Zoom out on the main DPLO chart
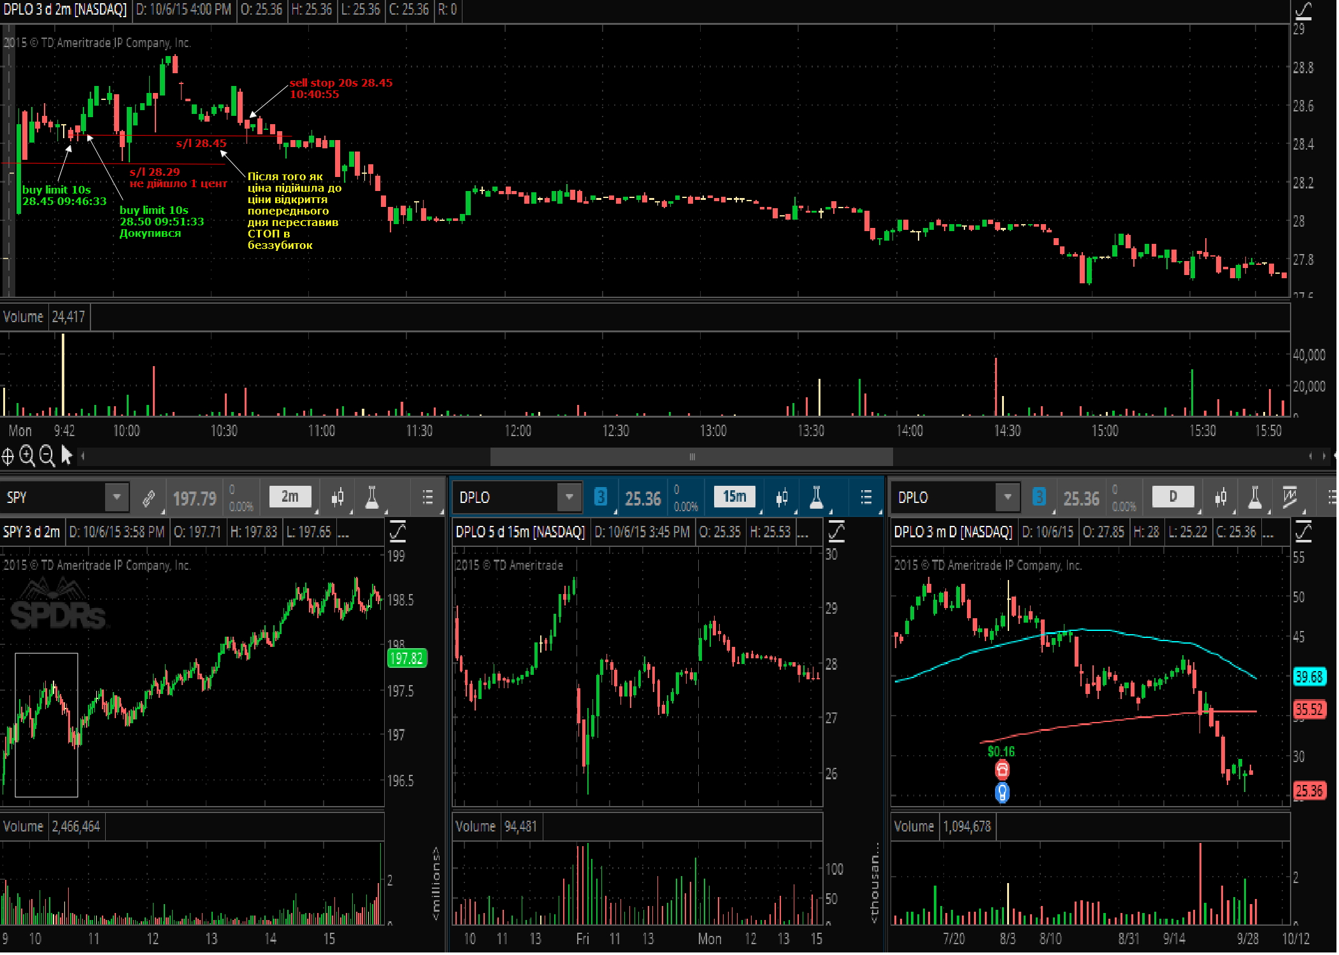Screen dimensions: 1339x955 pos(47,456)
